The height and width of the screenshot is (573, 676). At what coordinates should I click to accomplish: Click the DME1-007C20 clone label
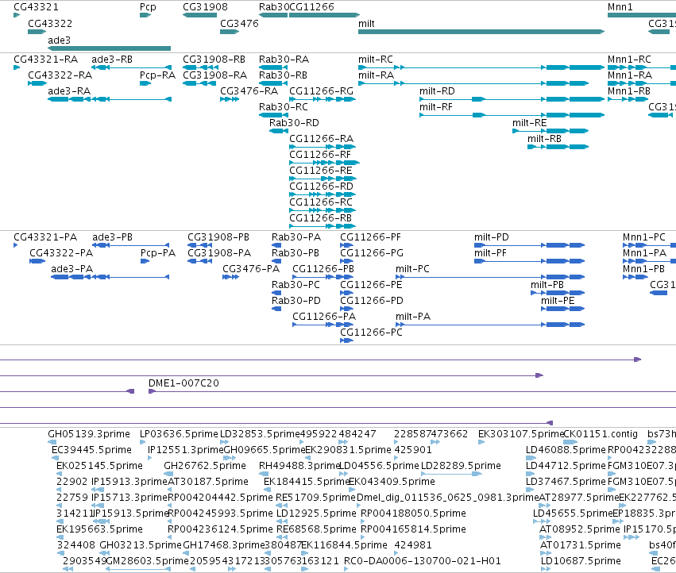click(183, 383)
